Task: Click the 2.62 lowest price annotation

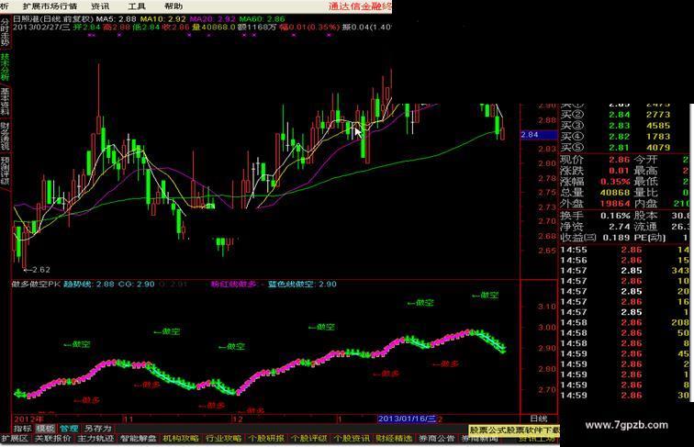Action: (x=37, y=270)
